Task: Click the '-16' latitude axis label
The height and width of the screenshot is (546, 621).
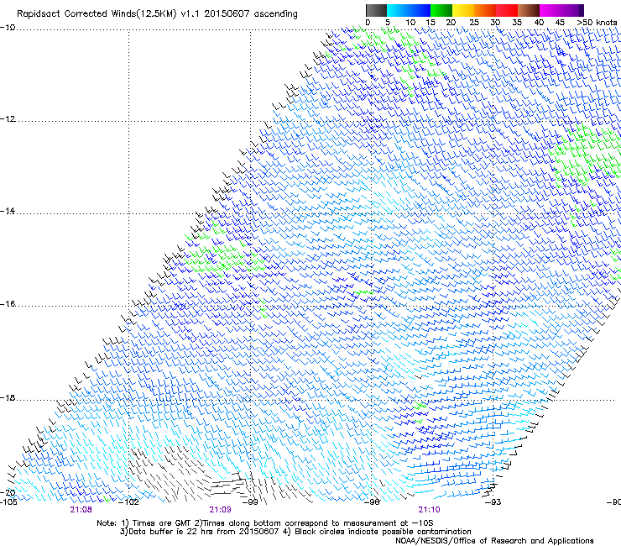Action: point(8,304)
